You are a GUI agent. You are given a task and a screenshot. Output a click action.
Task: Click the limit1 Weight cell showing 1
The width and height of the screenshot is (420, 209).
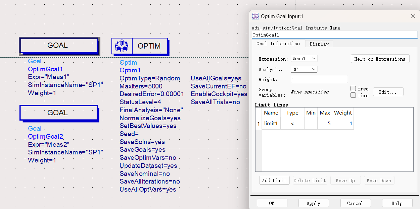[343, 124]
